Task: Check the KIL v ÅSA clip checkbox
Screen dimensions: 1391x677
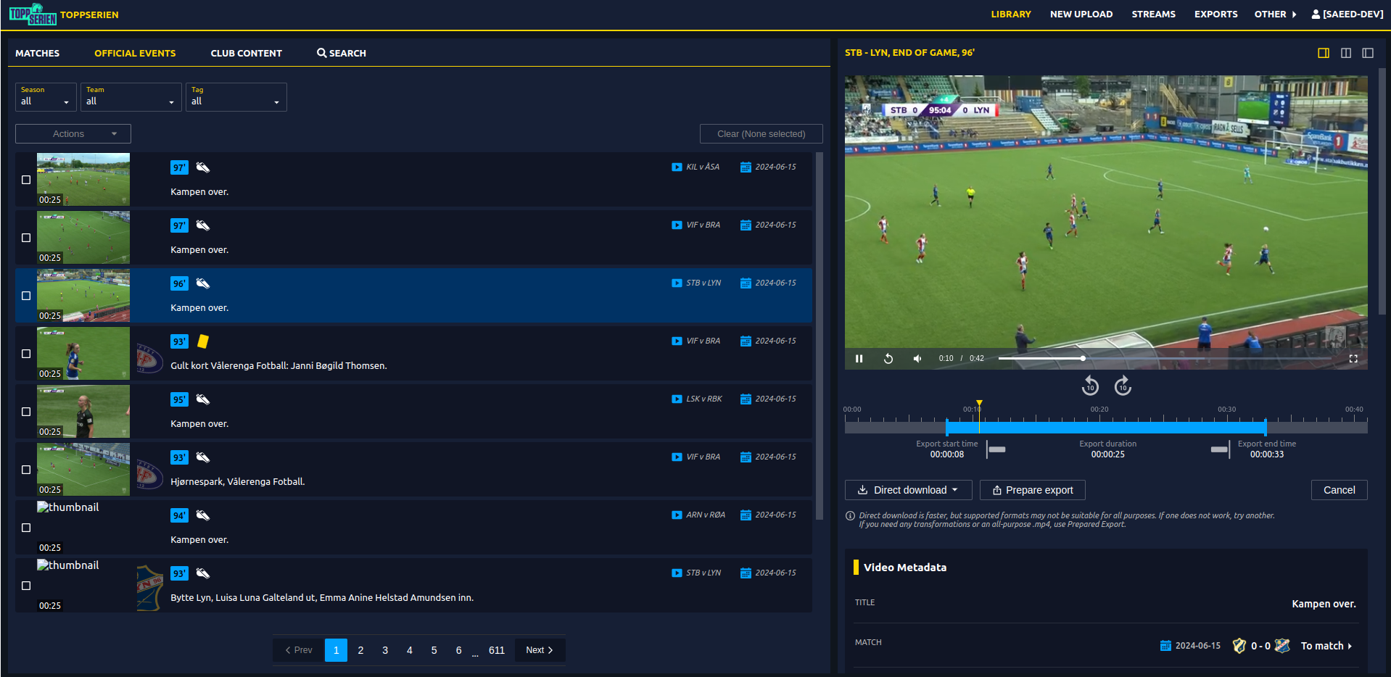Action: point(26,180)
